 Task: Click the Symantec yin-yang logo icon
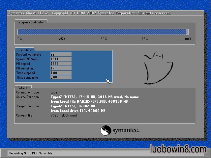click(x=105, y=130)
